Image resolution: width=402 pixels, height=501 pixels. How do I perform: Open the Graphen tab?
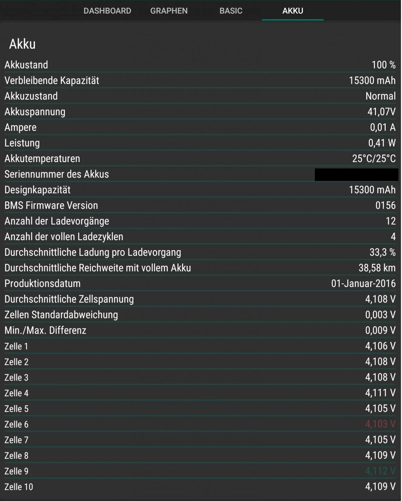(169, 11)
